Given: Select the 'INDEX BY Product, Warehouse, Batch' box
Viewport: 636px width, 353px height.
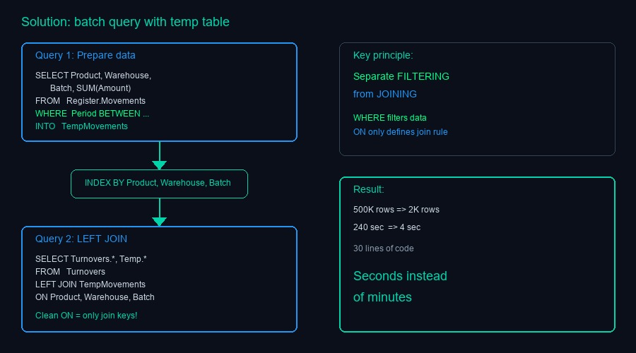Looking at the screenshot, I should coord(159,184).
